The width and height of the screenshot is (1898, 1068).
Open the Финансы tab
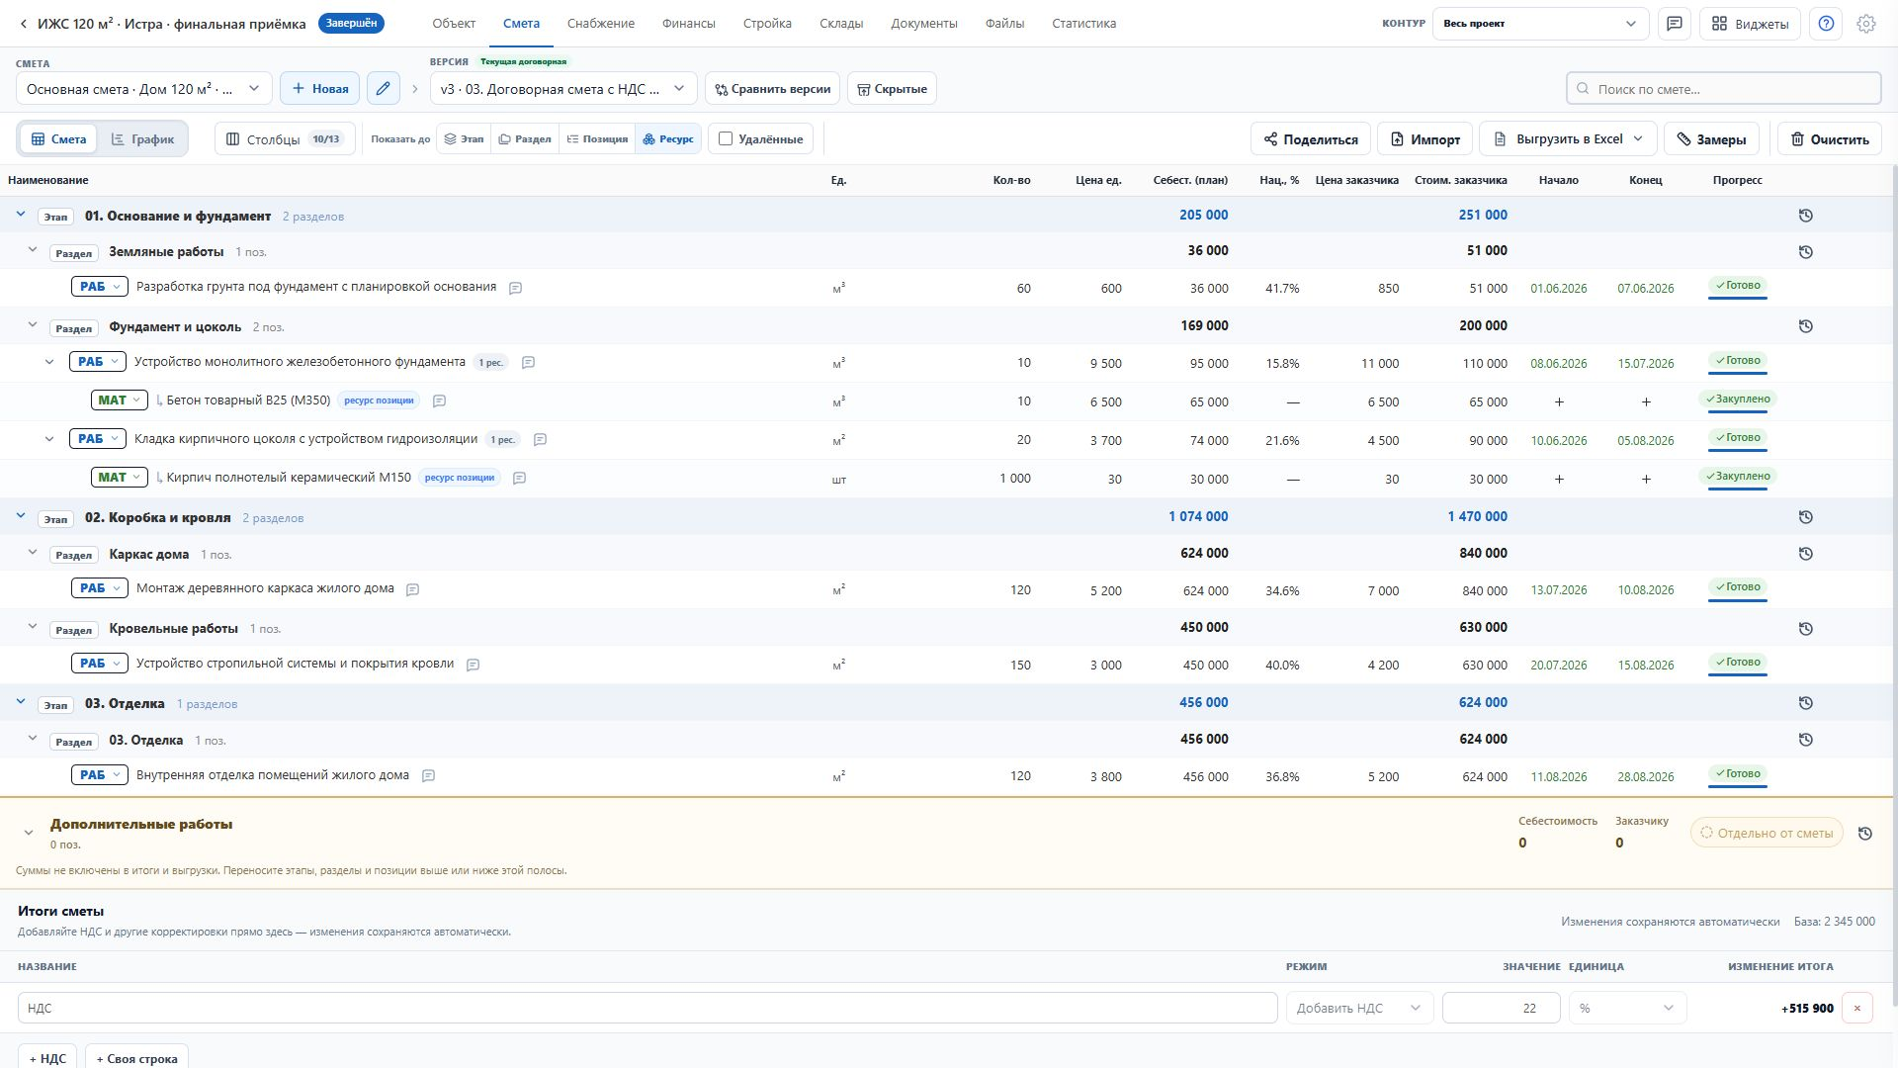pos(689,24)
